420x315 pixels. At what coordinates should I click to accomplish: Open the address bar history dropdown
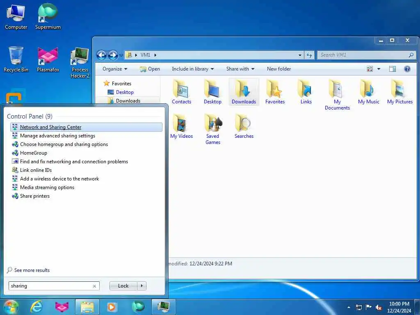[x=300, y=55]
